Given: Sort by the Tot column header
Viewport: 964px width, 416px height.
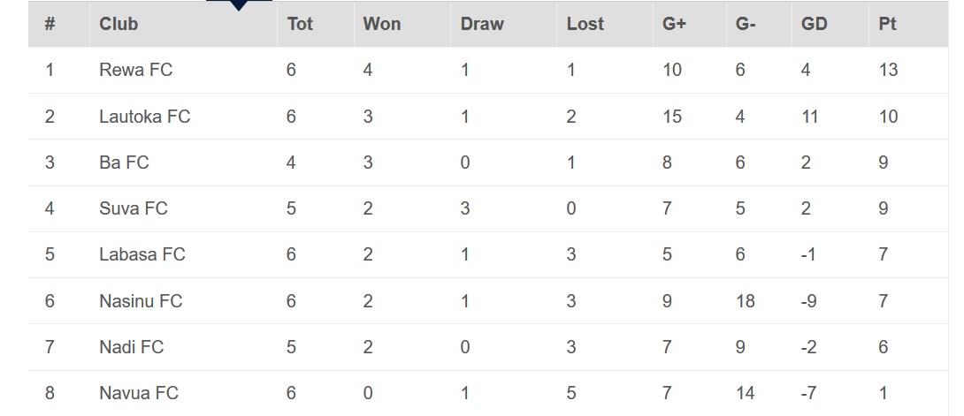Looking at the screenshot, I should tap(300, 25).
